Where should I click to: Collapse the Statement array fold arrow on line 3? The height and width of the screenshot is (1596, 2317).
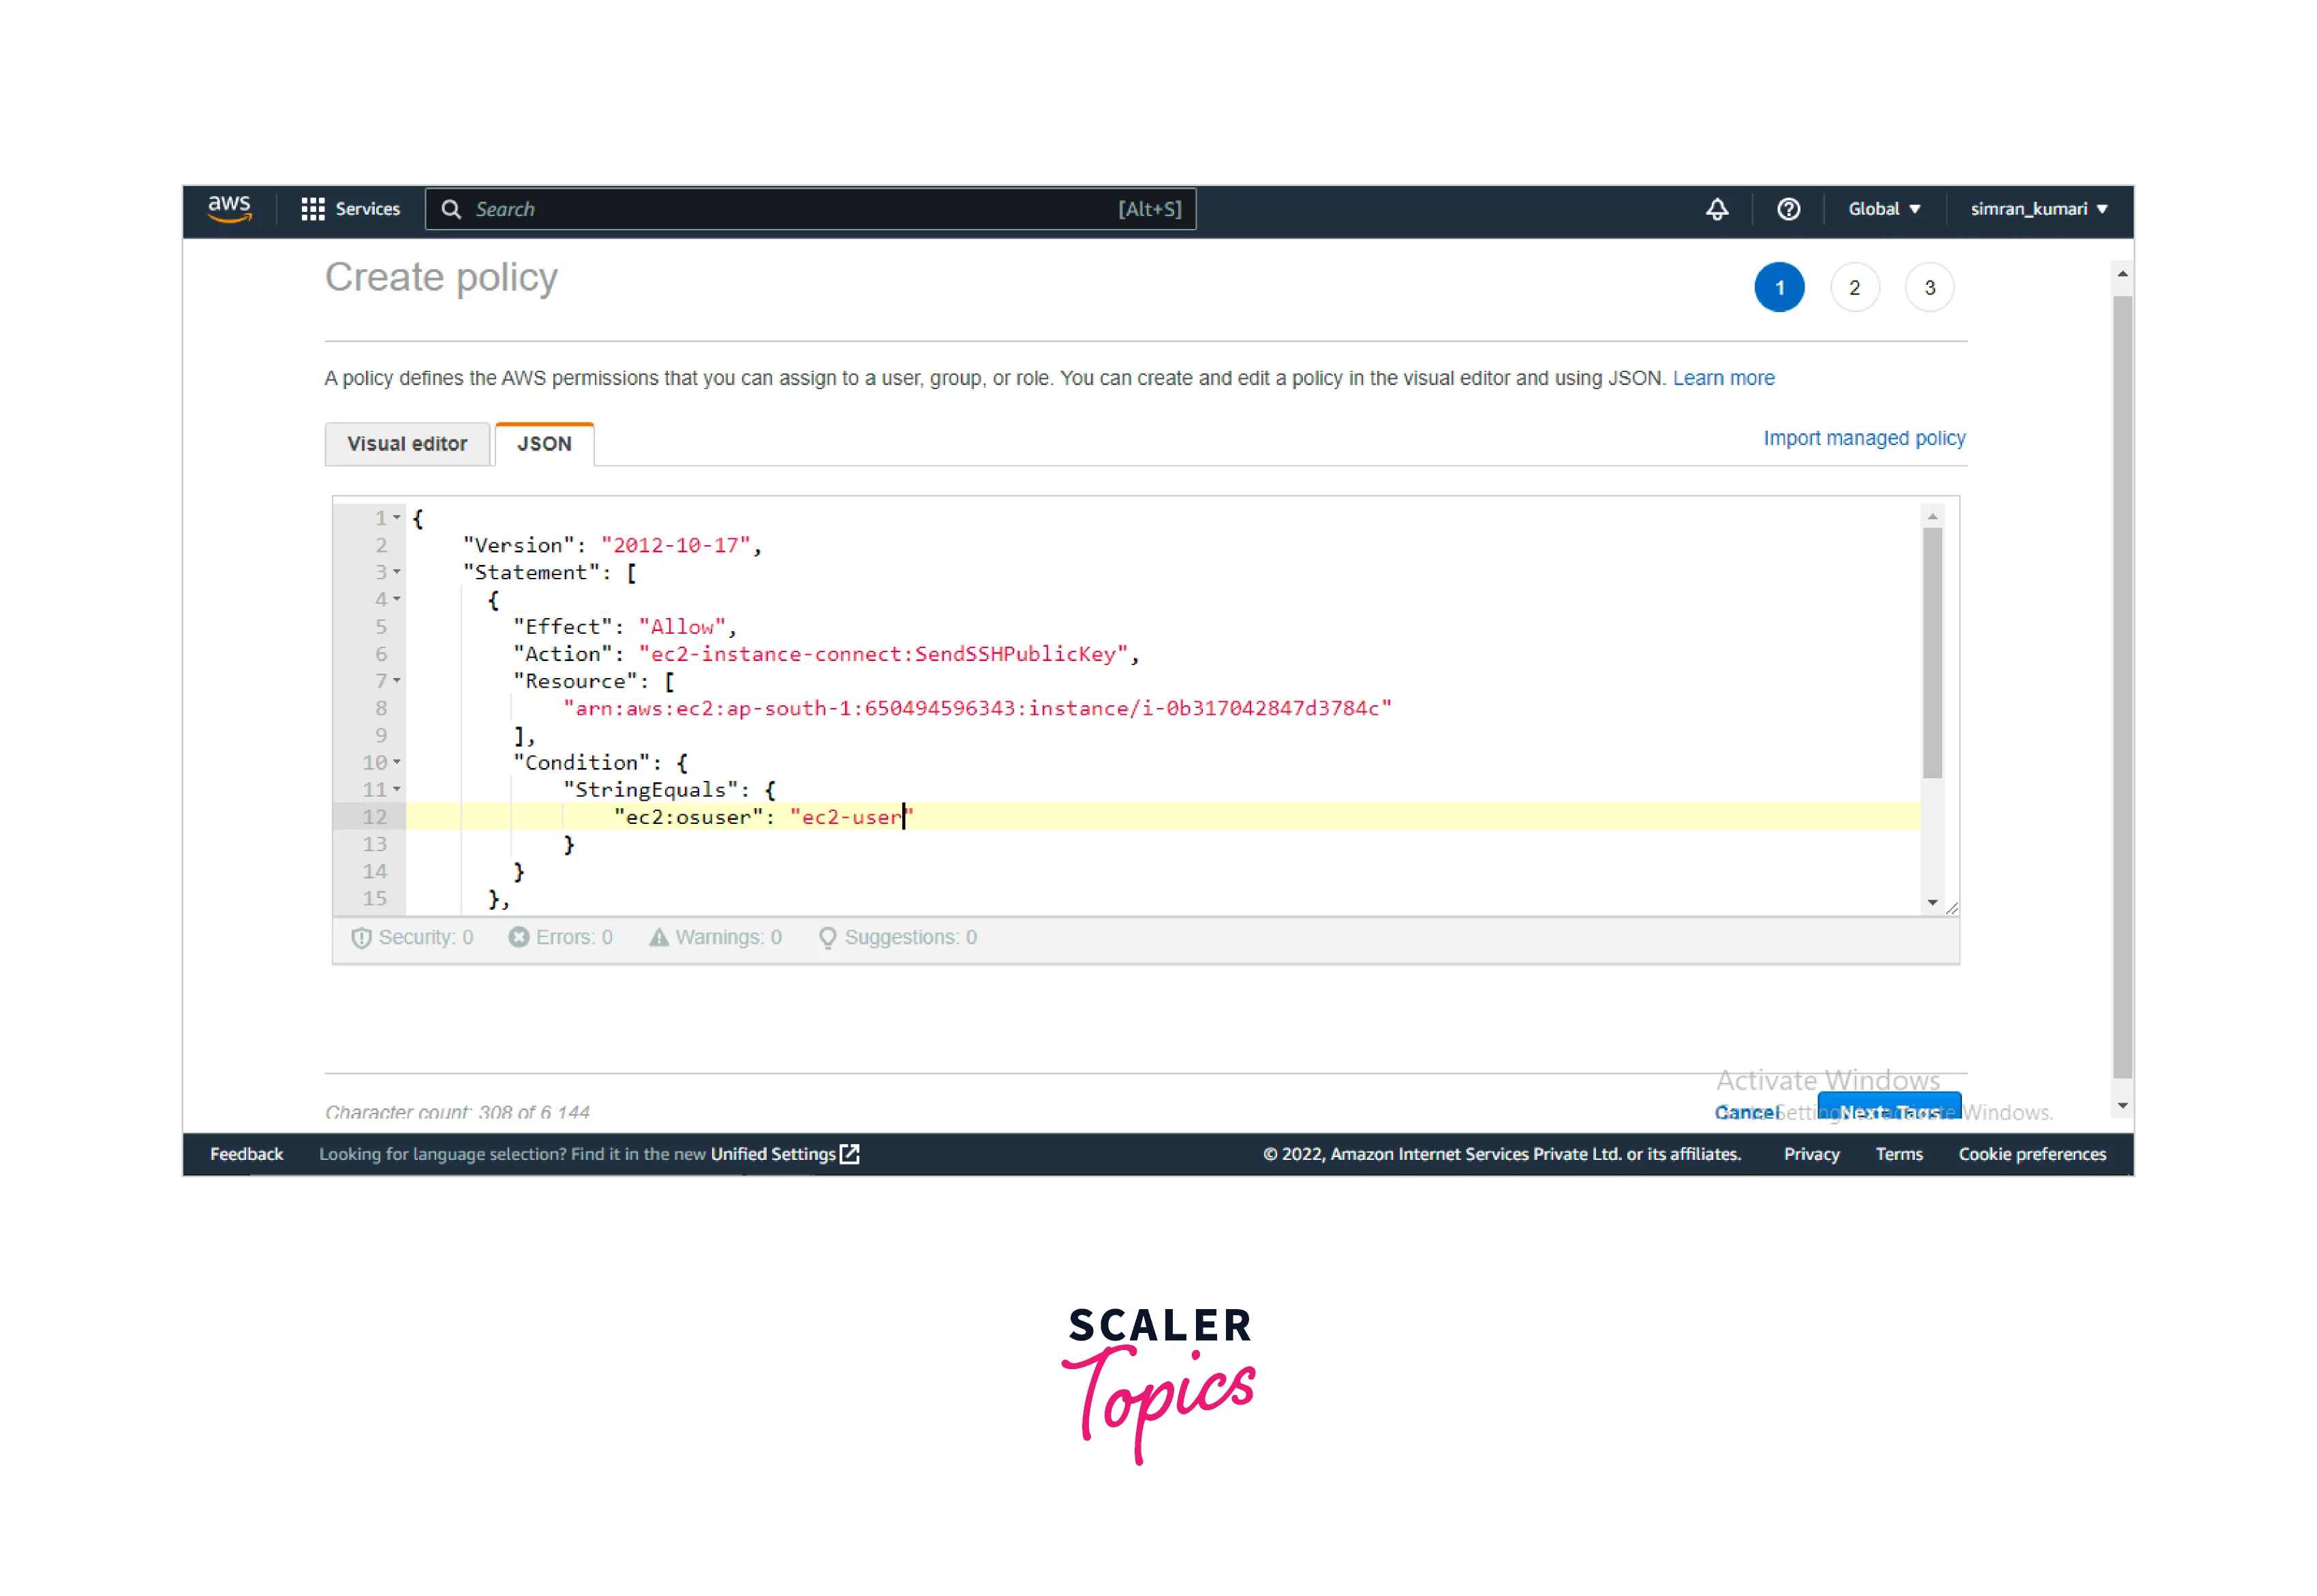(x=397, y=572)
